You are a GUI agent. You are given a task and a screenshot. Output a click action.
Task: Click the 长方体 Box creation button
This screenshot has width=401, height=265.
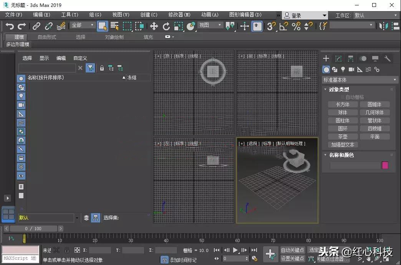coord(343,104)
